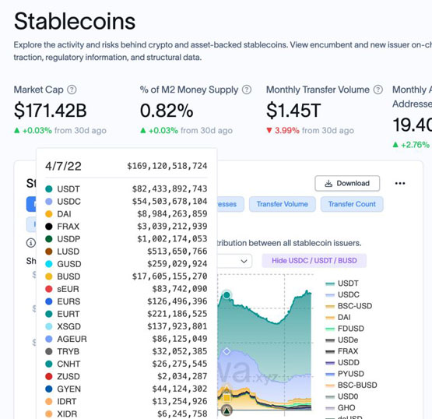Click the Stablecoins page heading
Viewport: 432px width, 419px height.
pyautogui.click(x=75, y=21)
